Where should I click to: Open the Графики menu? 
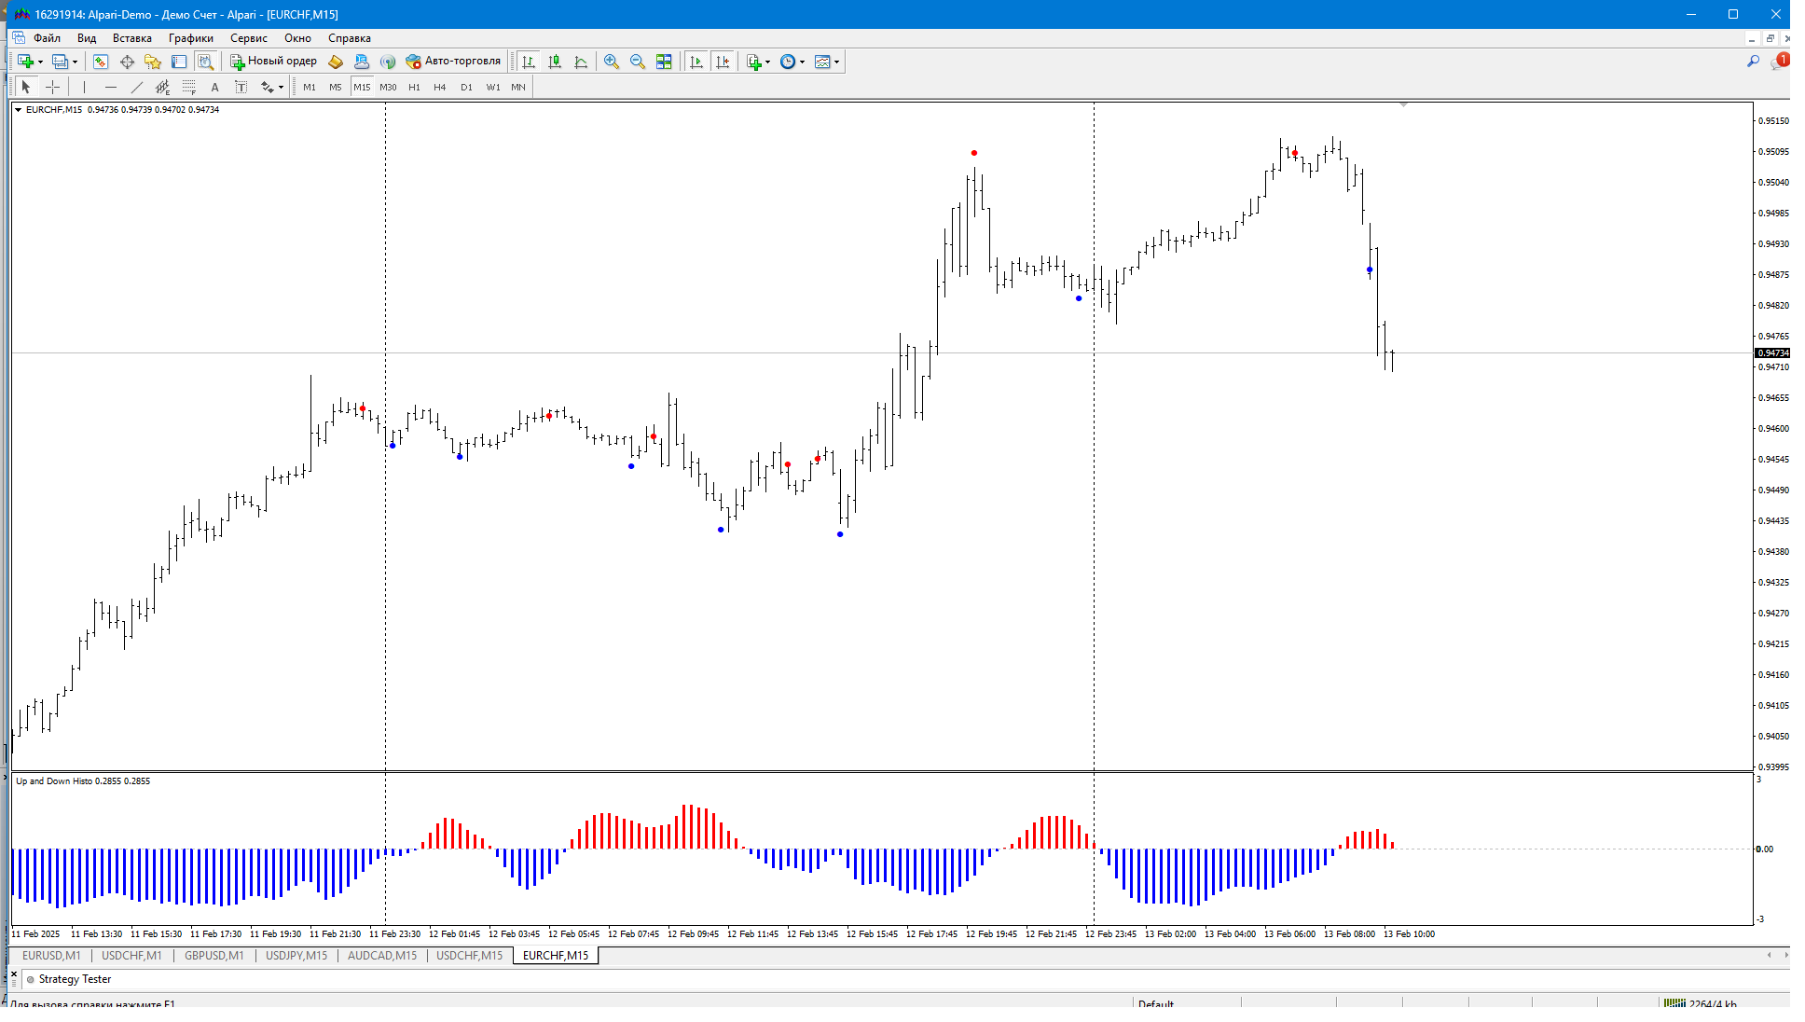(190, 38)
